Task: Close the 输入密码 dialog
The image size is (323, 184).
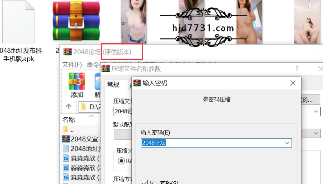Action: (x=293, y=83)
